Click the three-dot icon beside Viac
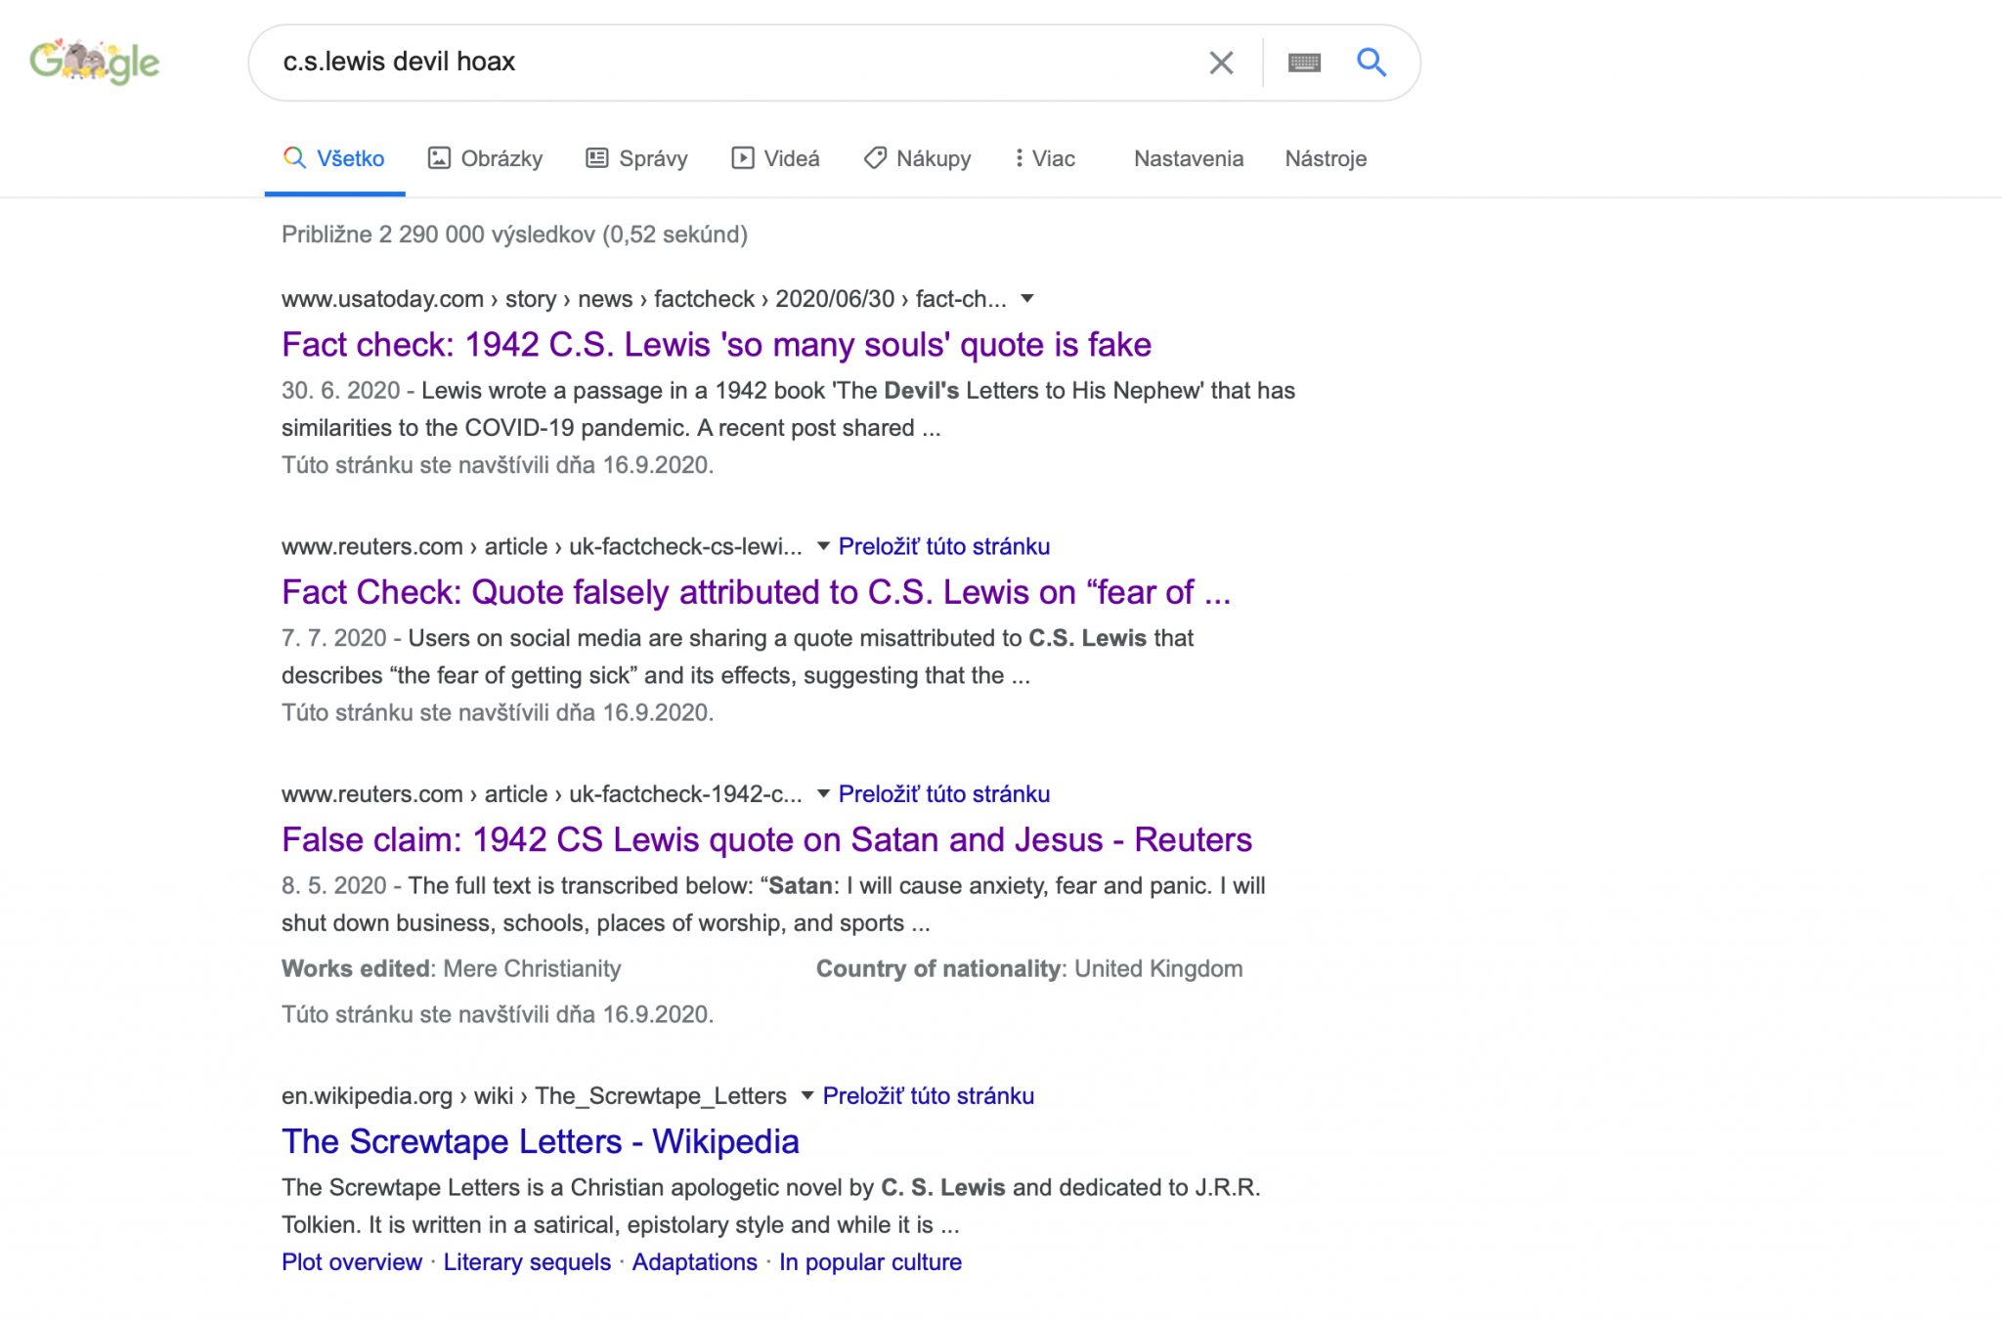The image size is (2002, 1321). (1019, 158)
